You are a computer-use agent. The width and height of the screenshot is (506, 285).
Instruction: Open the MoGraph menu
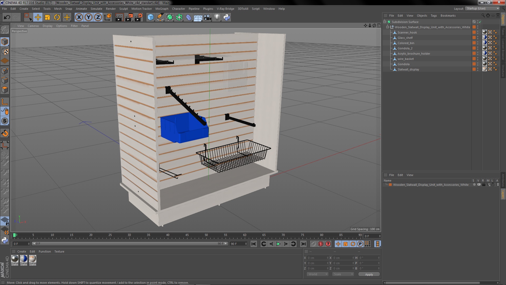162,9
